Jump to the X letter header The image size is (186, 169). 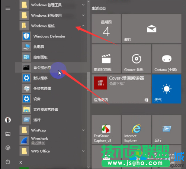(x=20, y=162)
